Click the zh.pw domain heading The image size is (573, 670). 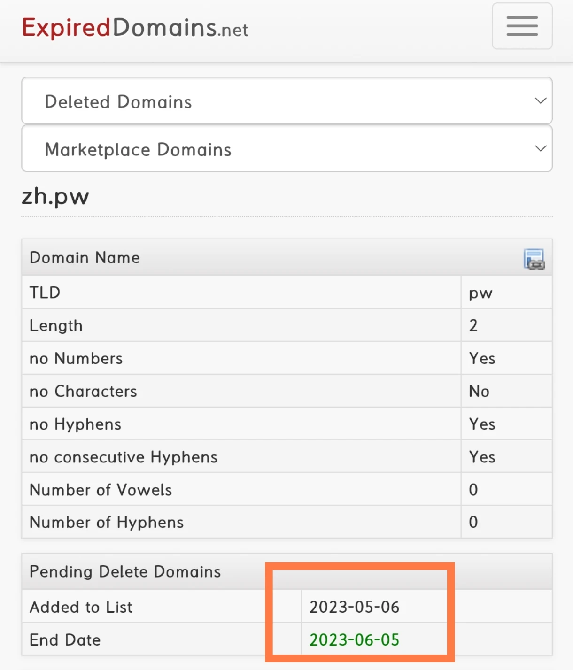tap(55, 196)
